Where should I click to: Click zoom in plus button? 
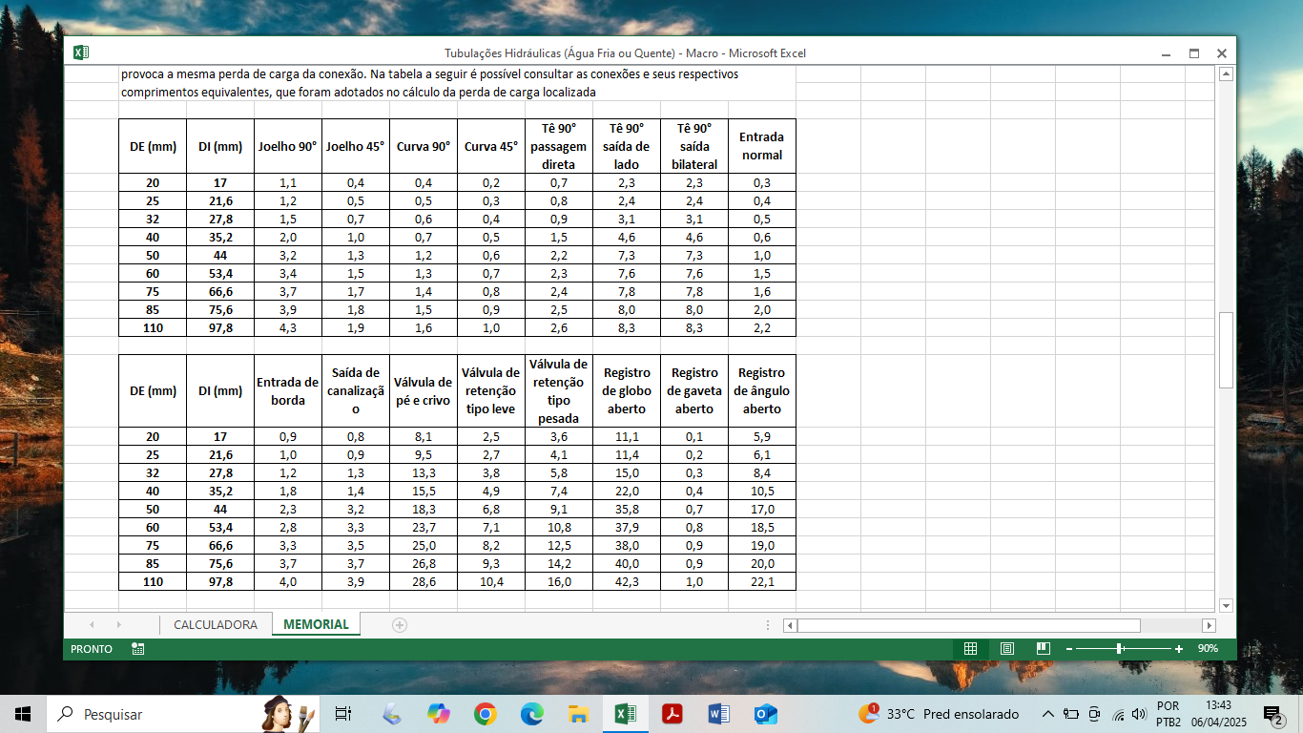[x=1179, y=649]
